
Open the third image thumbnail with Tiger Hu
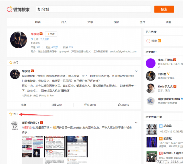[77, 147]
